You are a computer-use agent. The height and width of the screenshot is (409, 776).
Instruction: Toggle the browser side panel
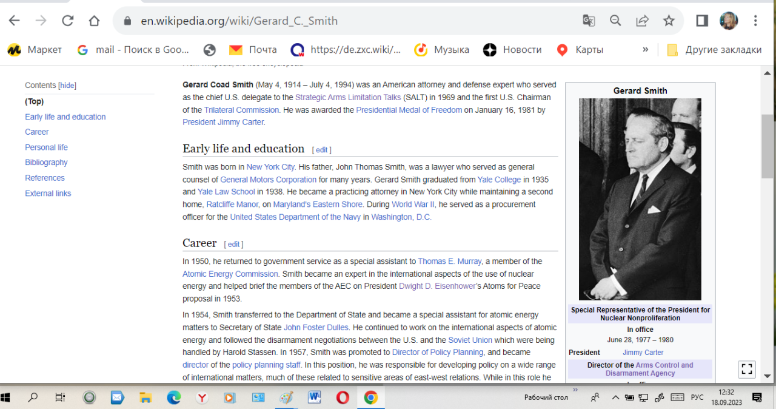(702, 21)
